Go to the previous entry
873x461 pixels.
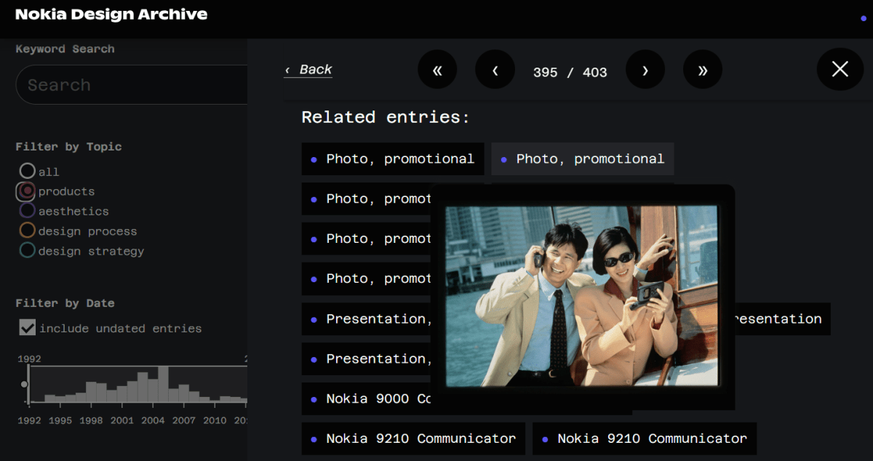[495, 69]
